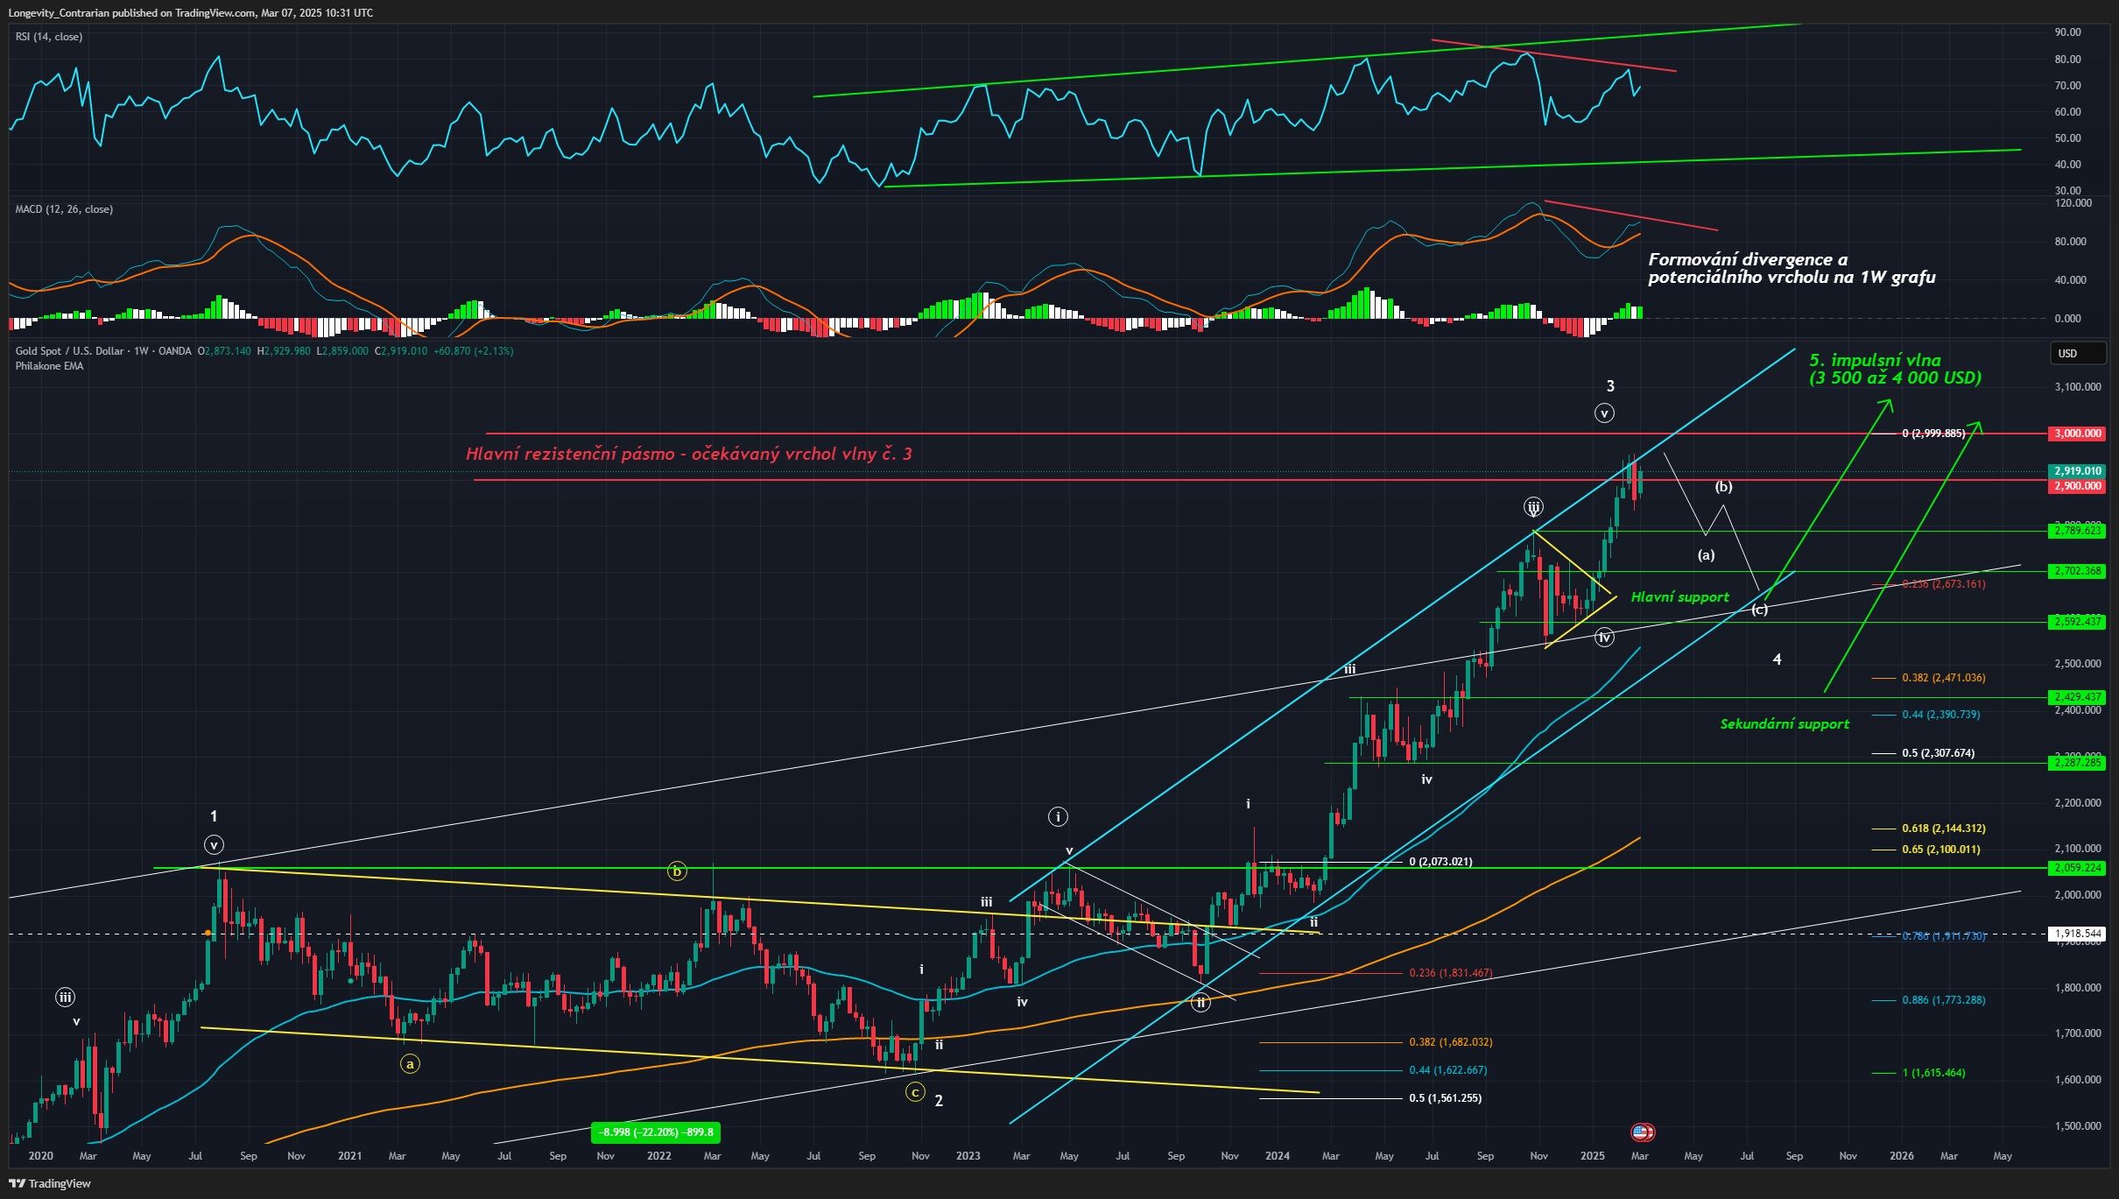This screenshot has width=2119, height=1199.
Task: Select the 'Sekundární support' green label
Action: point(1785,724)
